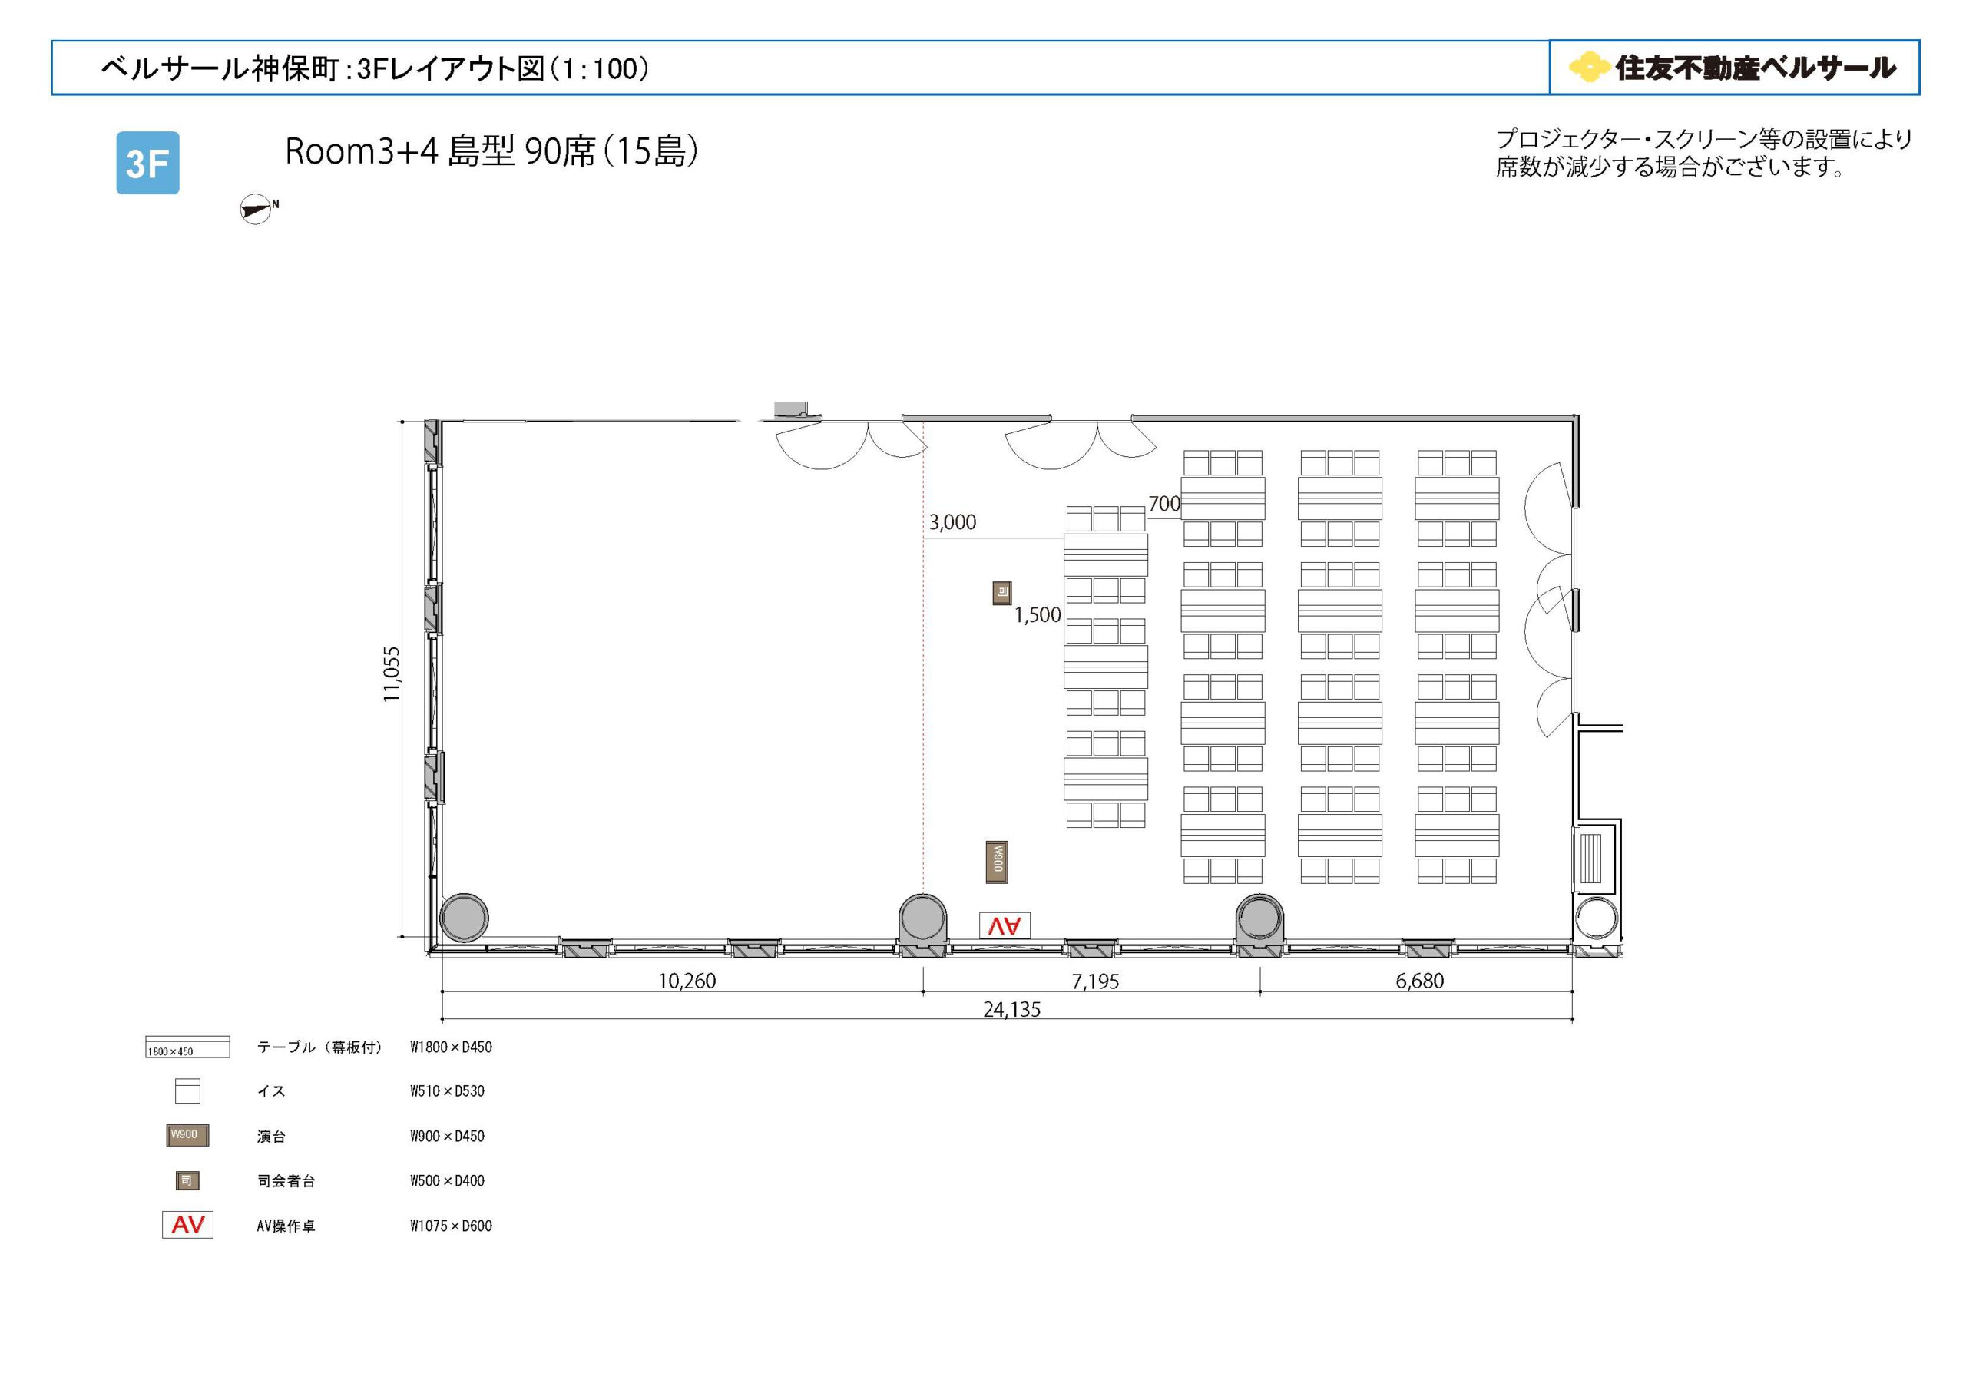Click the chair legend icon
The image size is (1966, 1390).
click(x=187, y=1091)
